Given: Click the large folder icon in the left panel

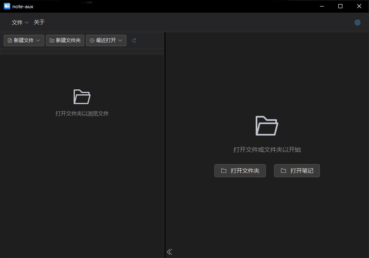Looking at the screenshot, I should click(x=82, y=96).
